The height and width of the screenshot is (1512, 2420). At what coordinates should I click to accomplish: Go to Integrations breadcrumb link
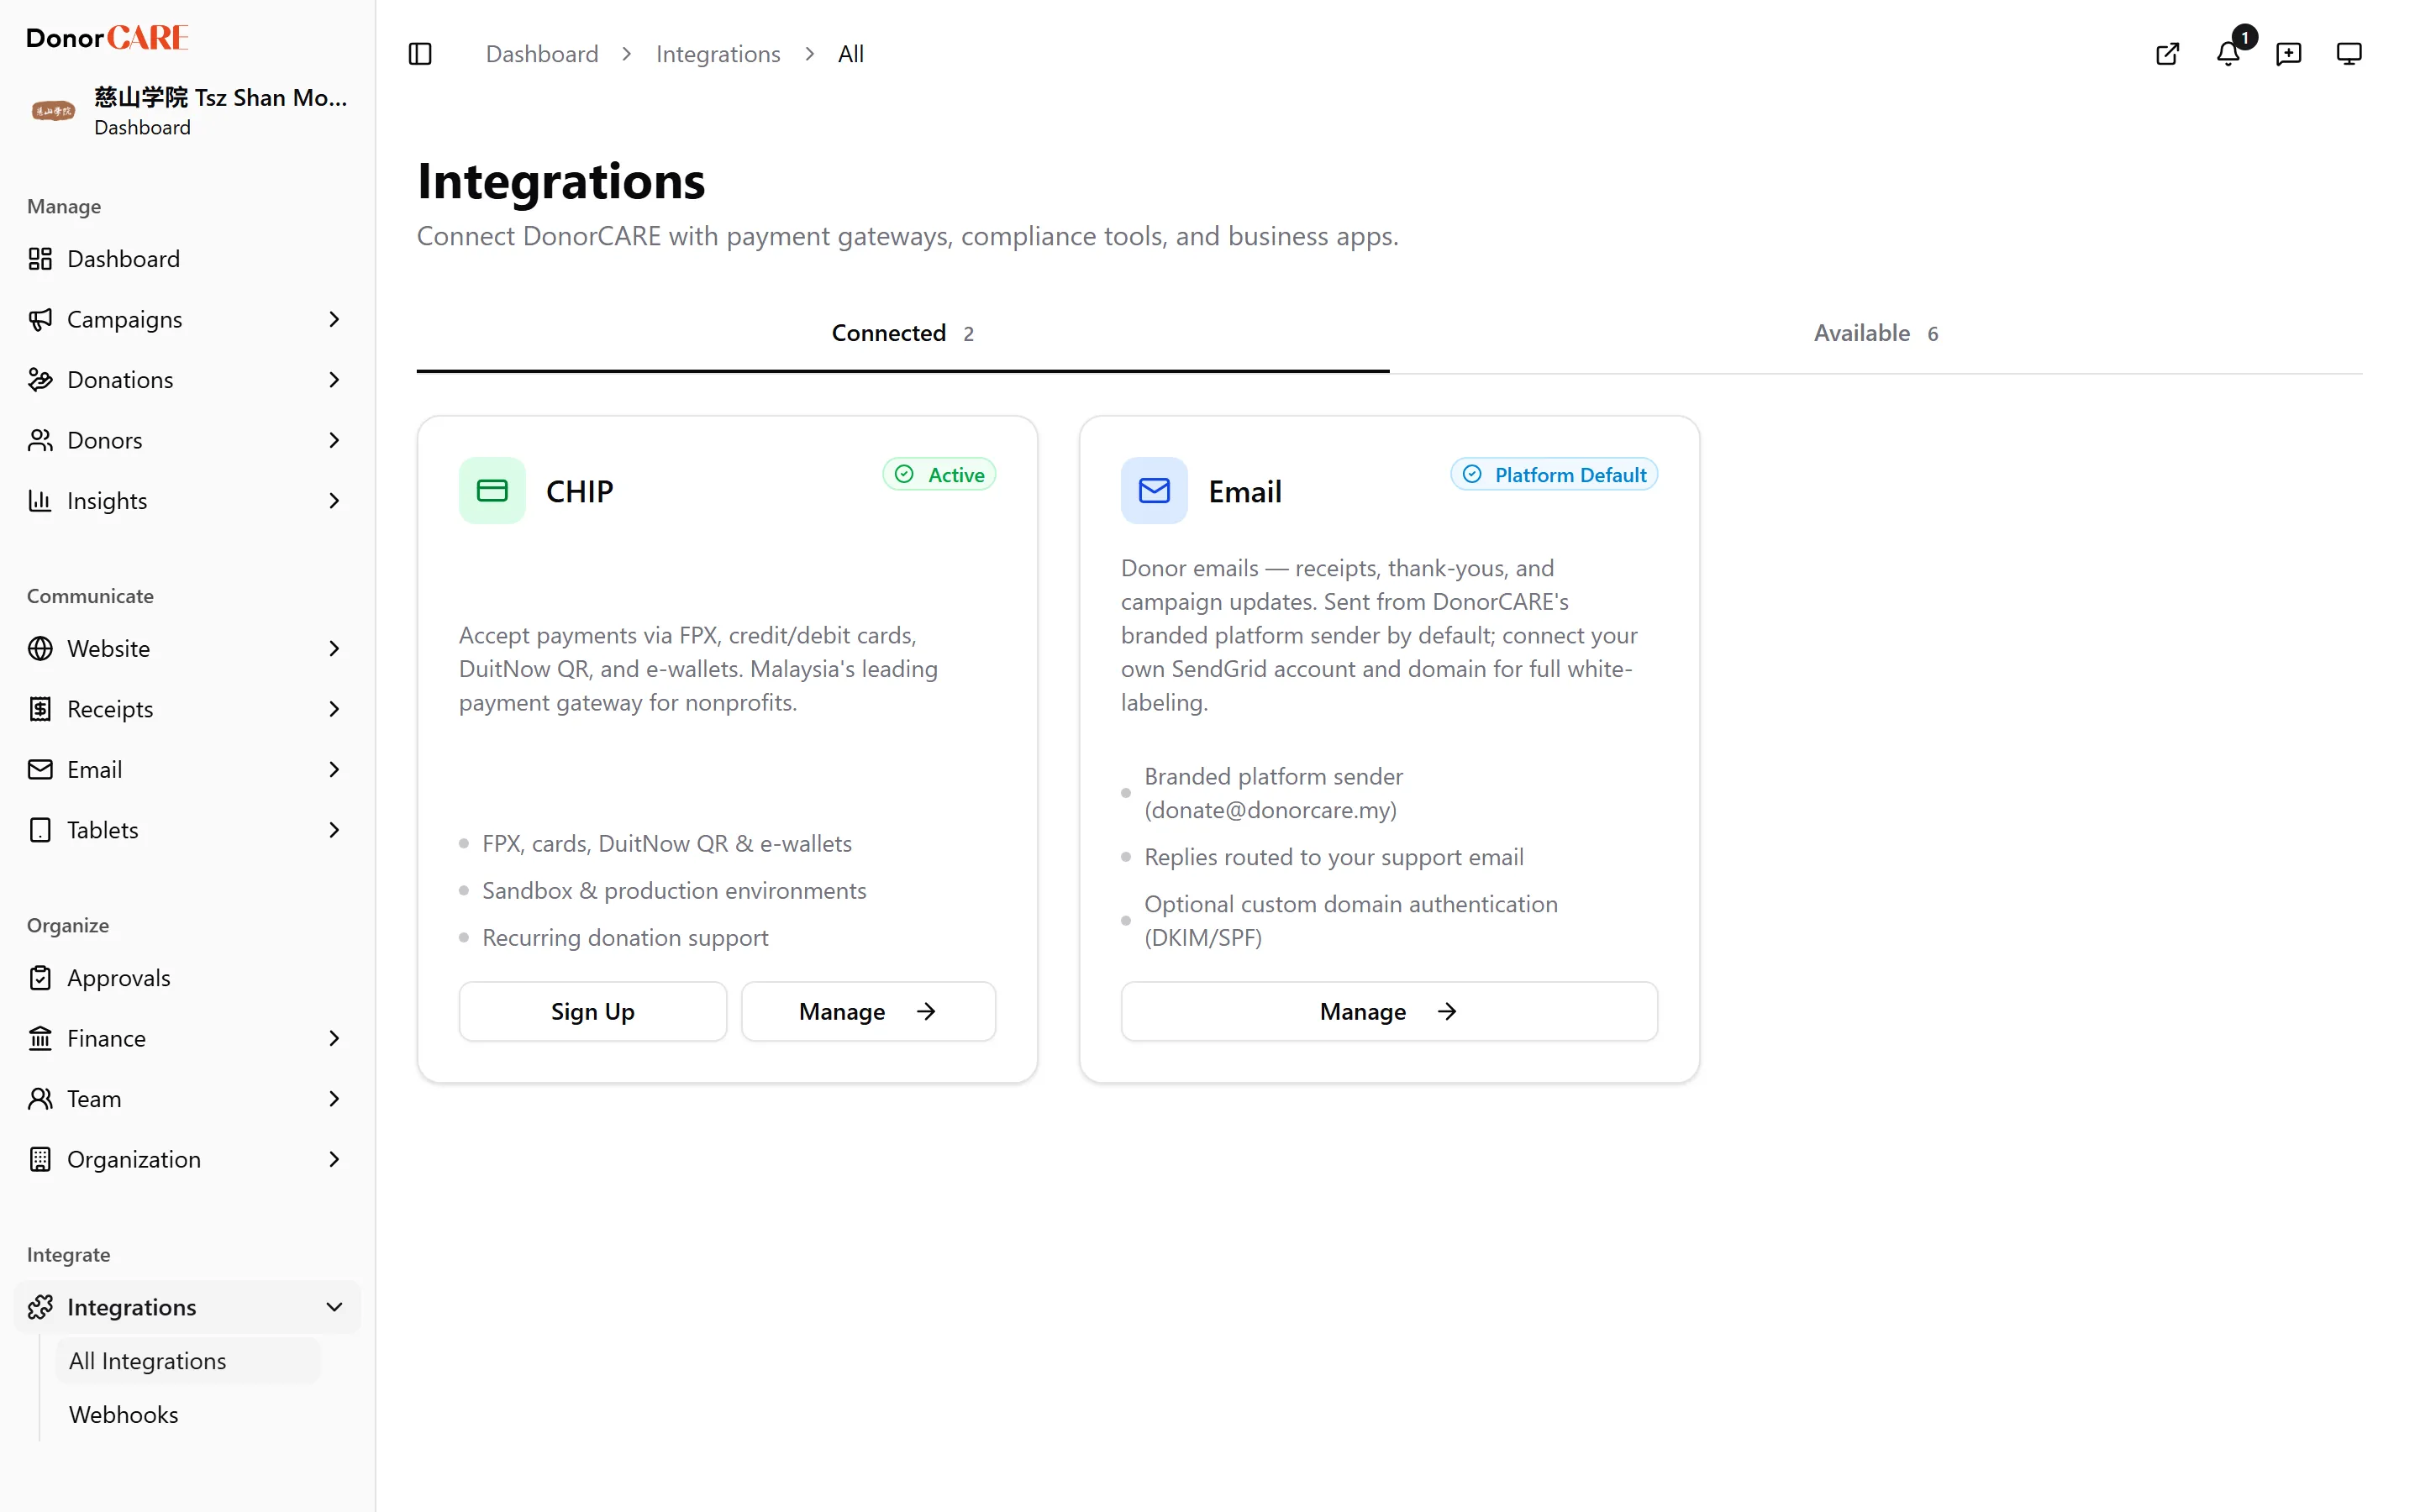718,54
